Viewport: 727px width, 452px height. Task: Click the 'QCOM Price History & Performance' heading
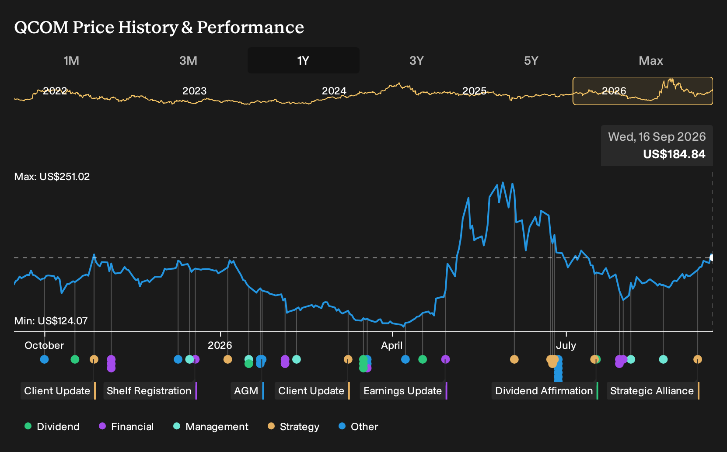(159, 27)
